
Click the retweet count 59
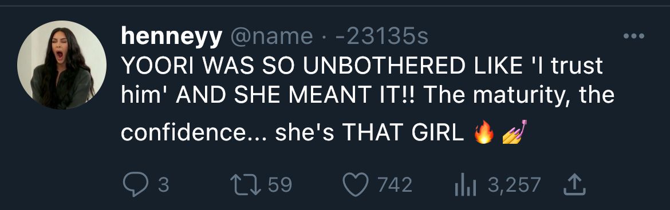coord(280,185)
